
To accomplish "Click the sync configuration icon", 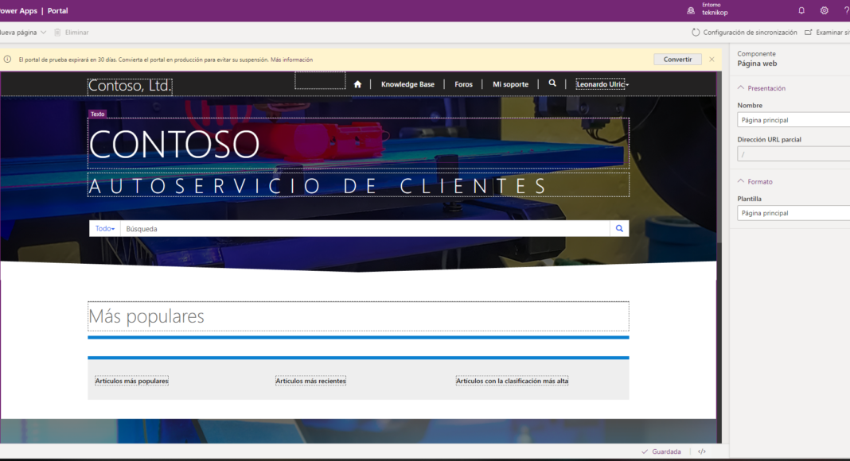I will click(x=696, y=33).
